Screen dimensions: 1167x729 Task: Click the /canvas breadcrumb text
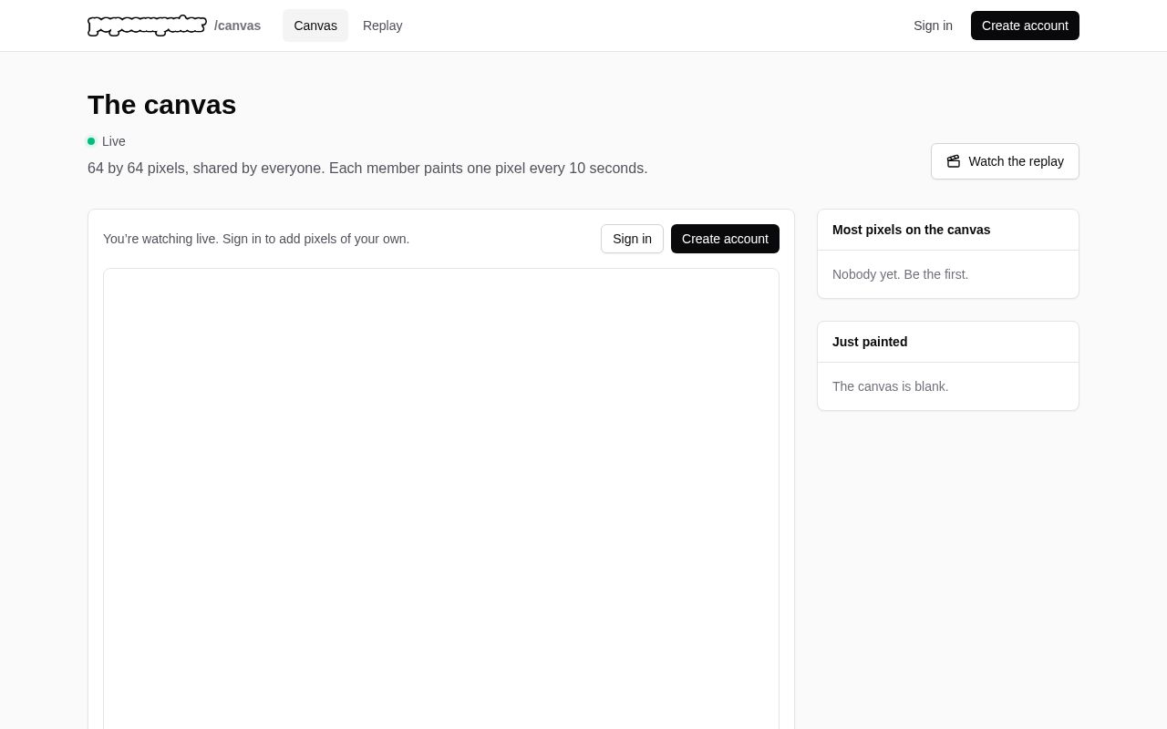[237, 26]
